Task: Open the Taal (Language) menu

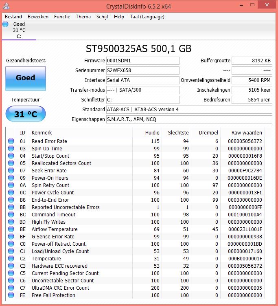Action: point(147,17)
